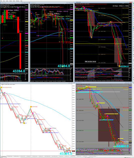Open the View menu
The width and height of the screenshot is (134, 158).
pos(4,1)
